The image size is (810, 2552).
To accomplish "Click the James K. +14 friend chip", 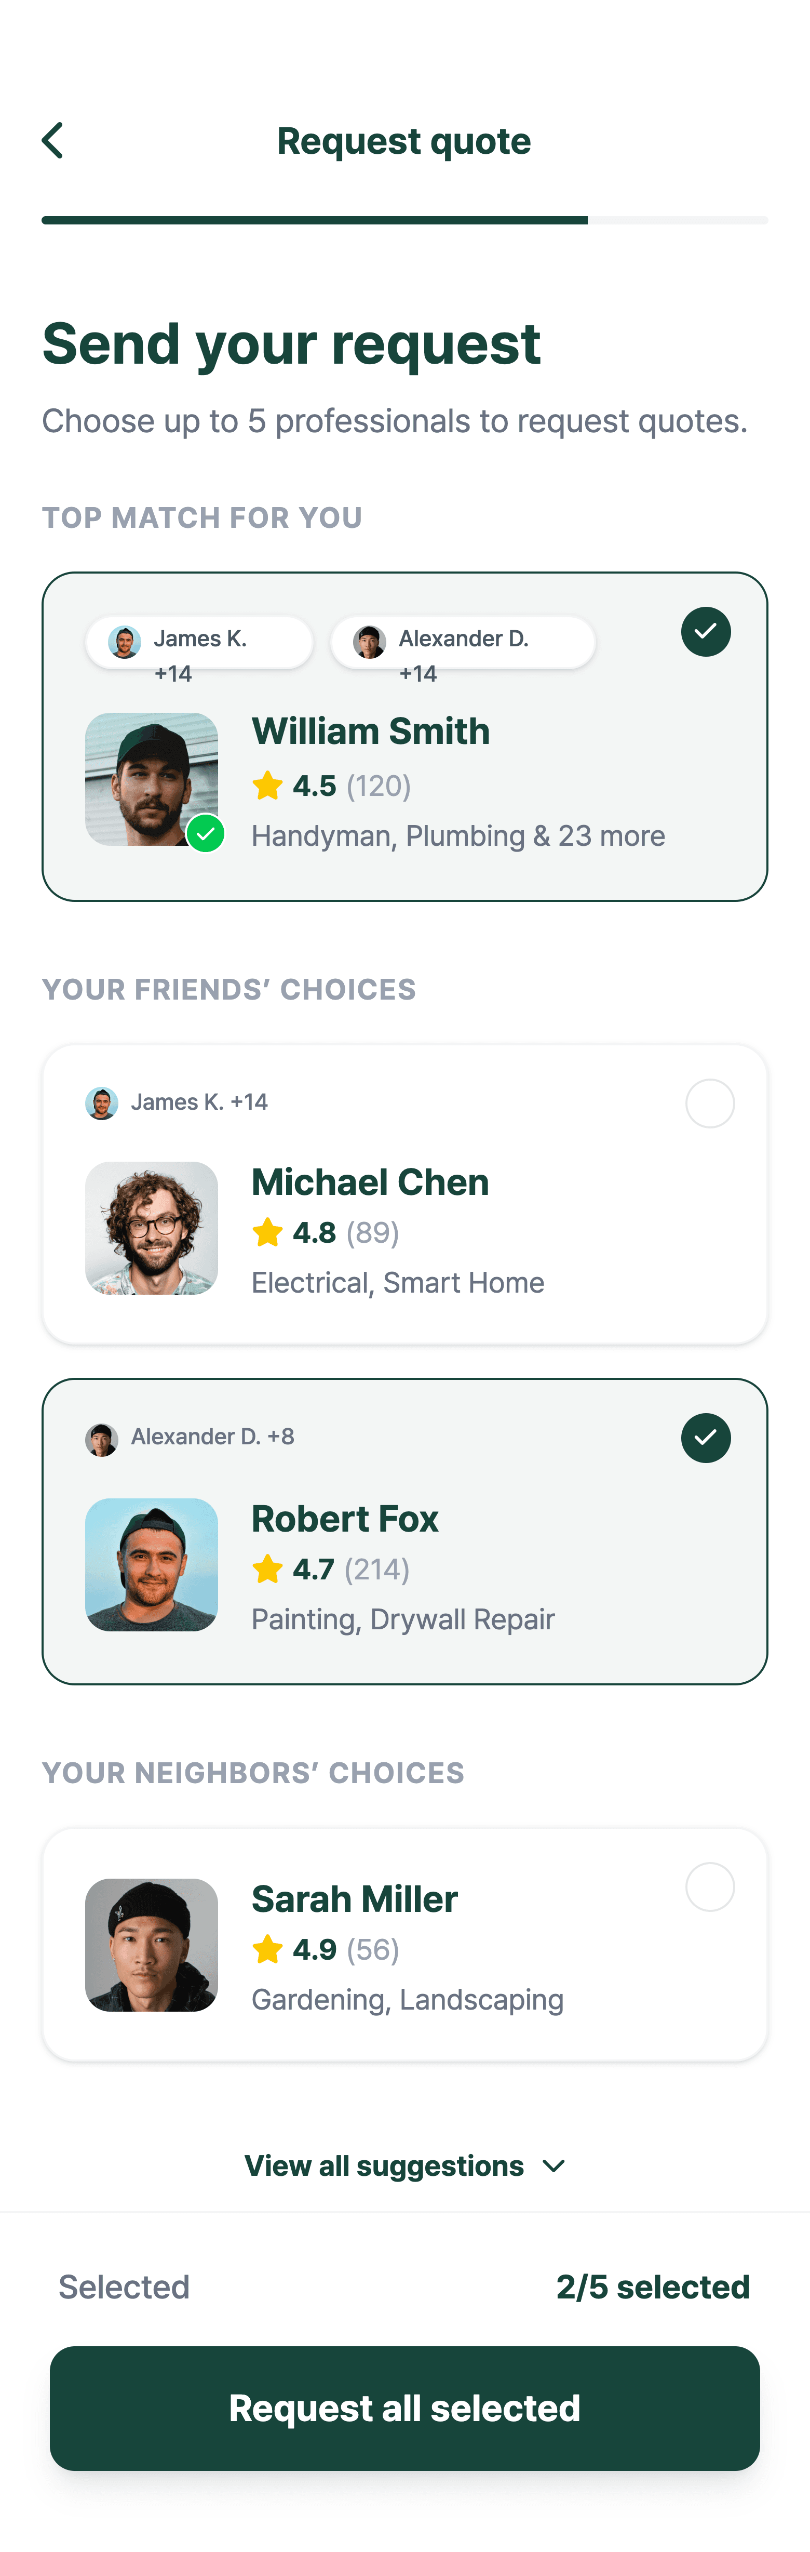I will click(199, 642).
